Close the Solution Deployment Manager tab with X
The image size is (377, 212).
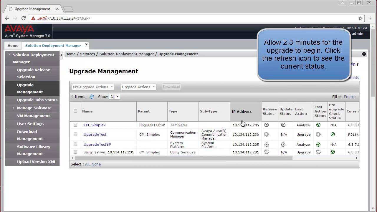(86, 44)
